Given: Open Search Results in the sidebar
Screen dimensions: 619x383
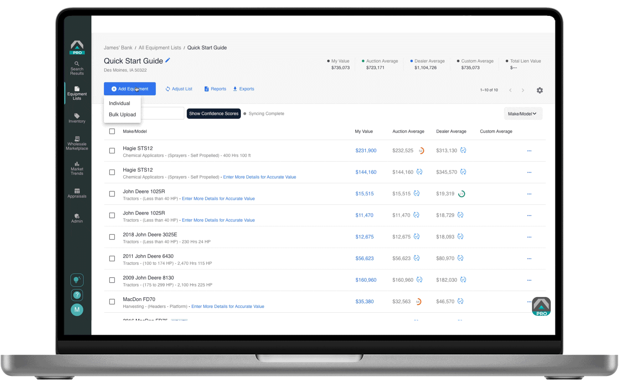Looking at the screenshot, I should tap(77, 68).
